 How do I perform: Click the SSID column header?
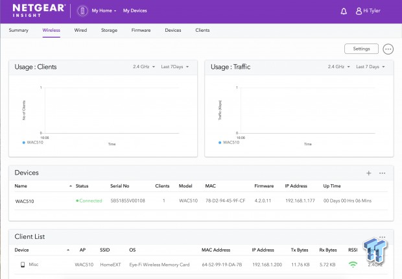pos(105,250)
